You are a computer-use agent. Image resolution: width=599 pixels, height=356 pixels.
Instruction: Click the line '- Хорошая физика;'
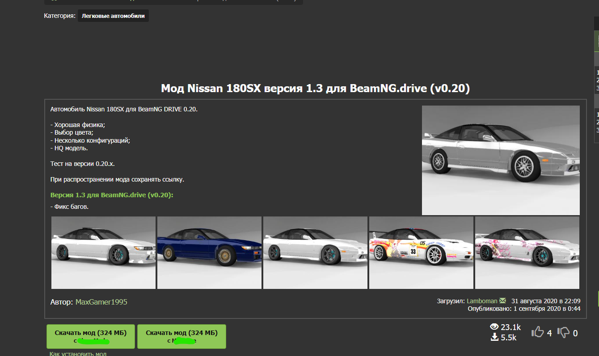(78, 125)
